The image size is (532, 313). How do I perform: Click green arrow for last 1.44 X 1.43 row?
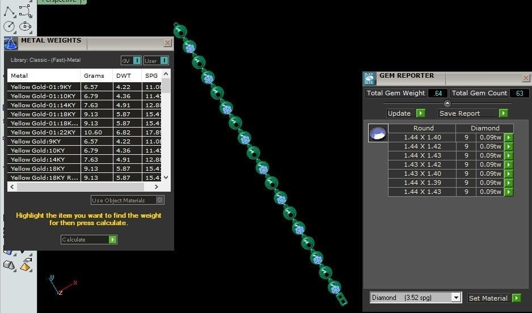tap(509, 192)
